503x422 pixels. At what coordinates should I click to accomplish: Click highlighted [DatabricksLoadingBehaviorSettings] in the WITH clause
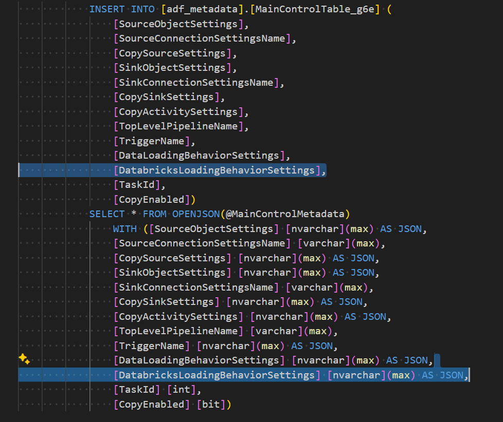pos(217,375)
